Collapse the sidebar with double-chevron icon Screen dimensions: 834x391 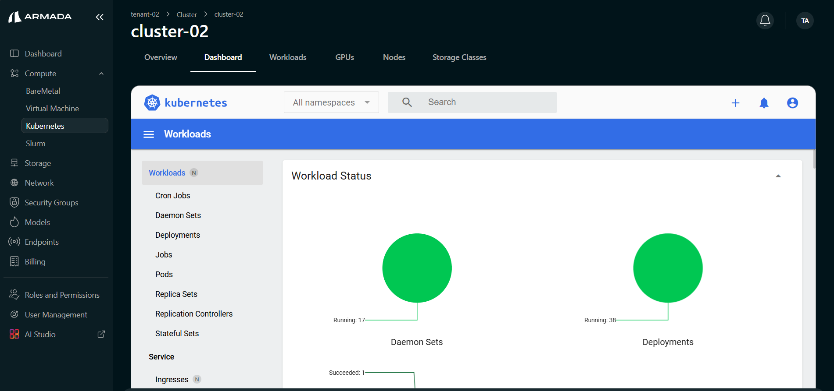tap(100, 17)
